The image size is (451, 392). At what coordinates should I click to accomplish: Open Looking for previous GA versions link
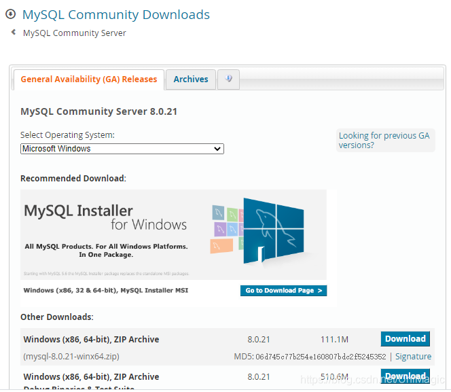click(x=384, y=140)
